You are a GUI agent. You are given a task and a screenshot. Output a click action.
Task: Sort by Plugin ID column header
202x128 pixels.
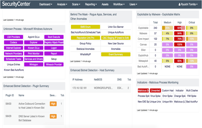10,95
